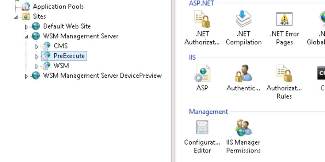Select WSM Management Server label

point(81,36)
